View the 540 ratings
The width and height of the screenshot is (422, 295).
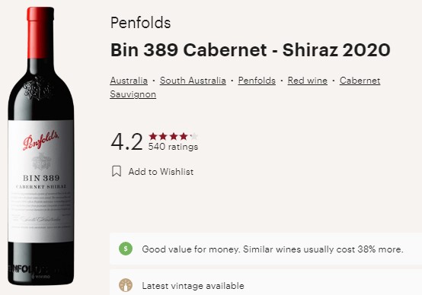pos(173,147)
